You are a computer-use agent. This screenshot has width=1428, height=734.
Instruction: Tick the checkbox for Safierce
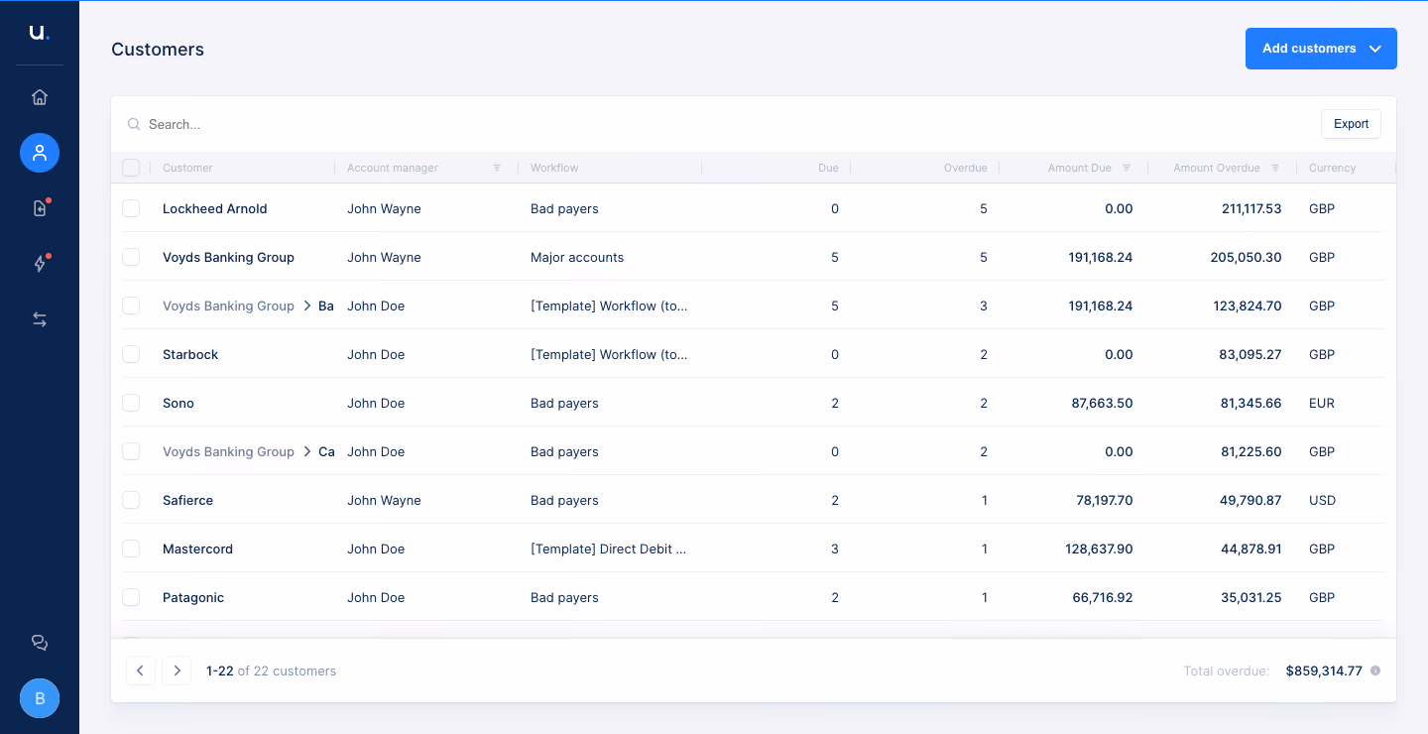tap(131, 500)
